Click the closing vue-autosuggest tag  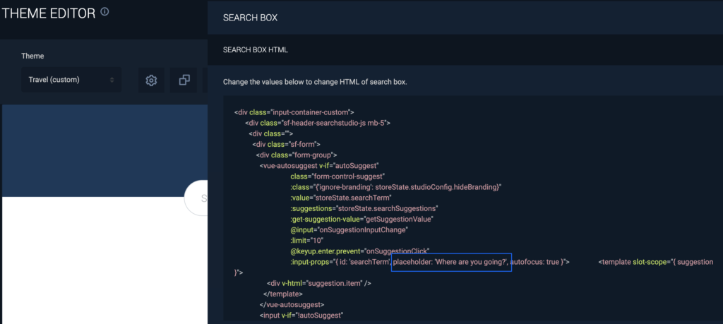(x=292, y=305)
